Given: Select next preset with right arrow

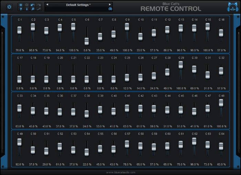Looking at the screenshot, I should [110, 4].
